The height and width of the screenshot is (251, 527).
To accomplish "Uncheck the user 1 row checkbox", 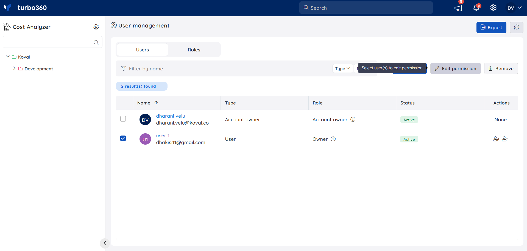I will coord(123,138).
